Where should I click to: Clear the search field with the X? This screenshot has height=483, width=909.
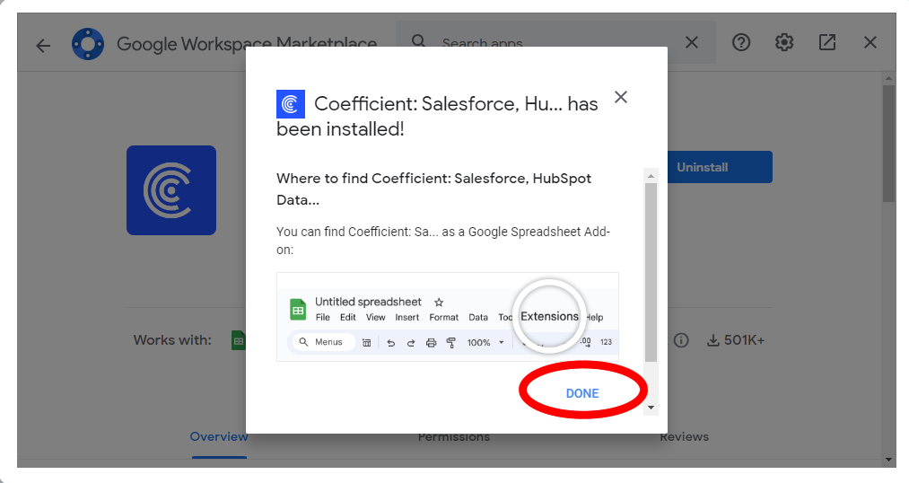[692, 42]
